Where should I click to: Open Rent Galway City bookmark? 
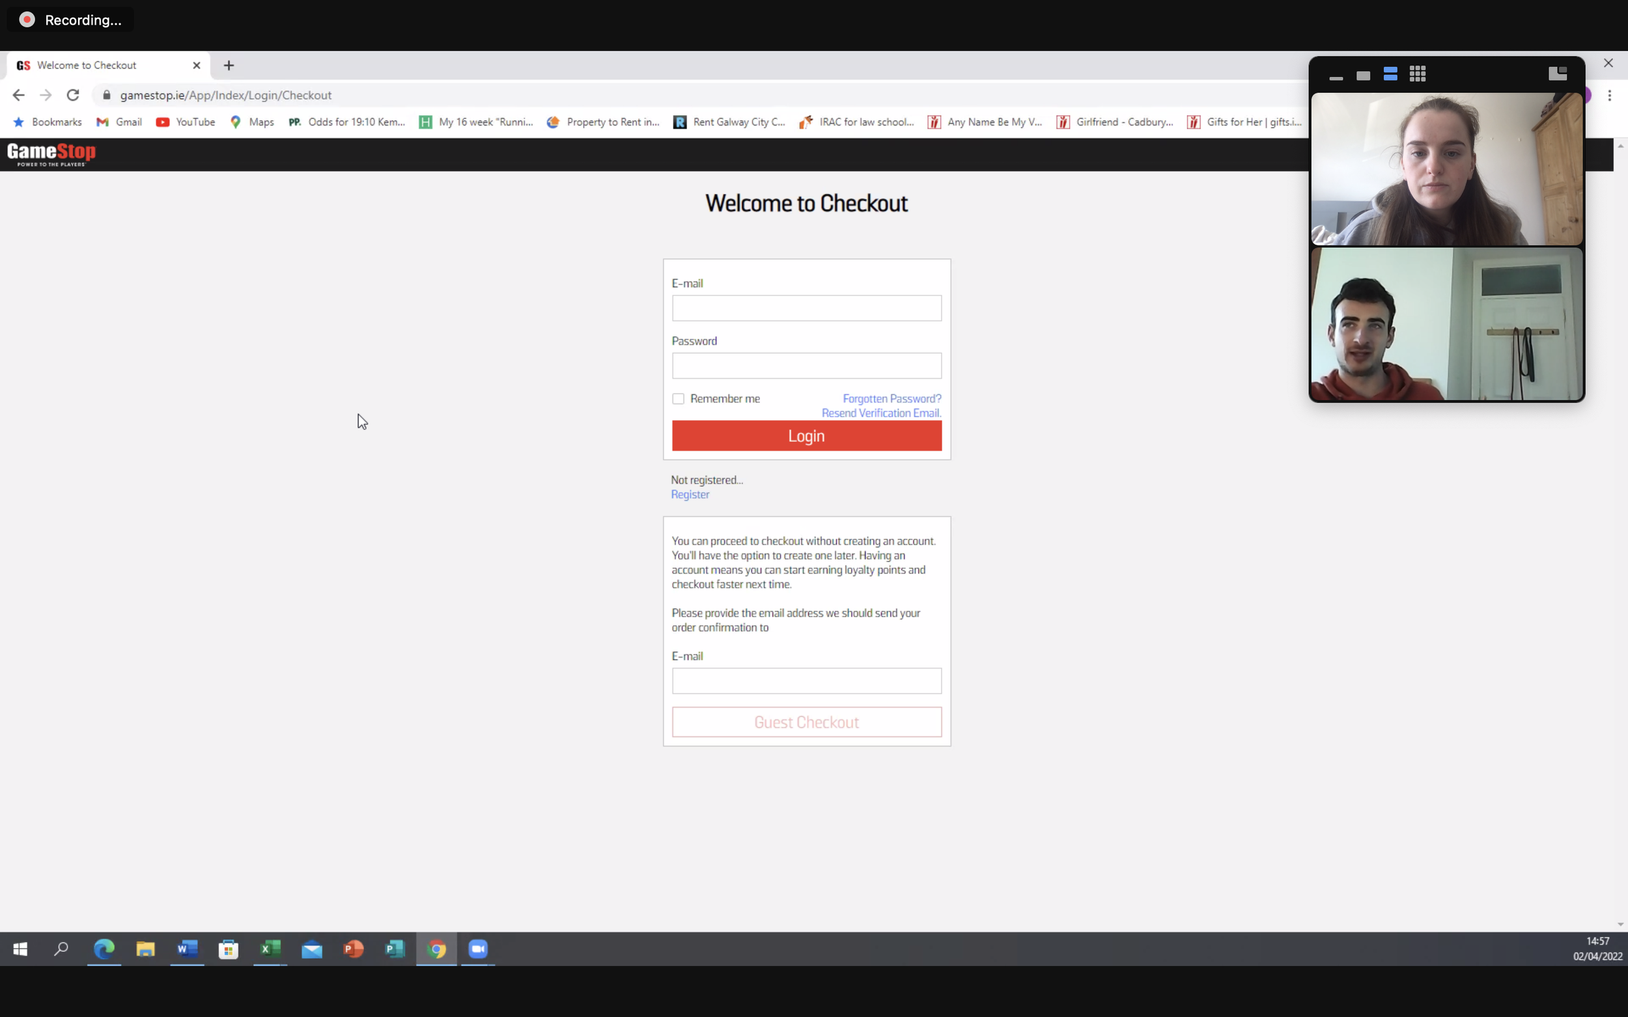coord(729,122)
